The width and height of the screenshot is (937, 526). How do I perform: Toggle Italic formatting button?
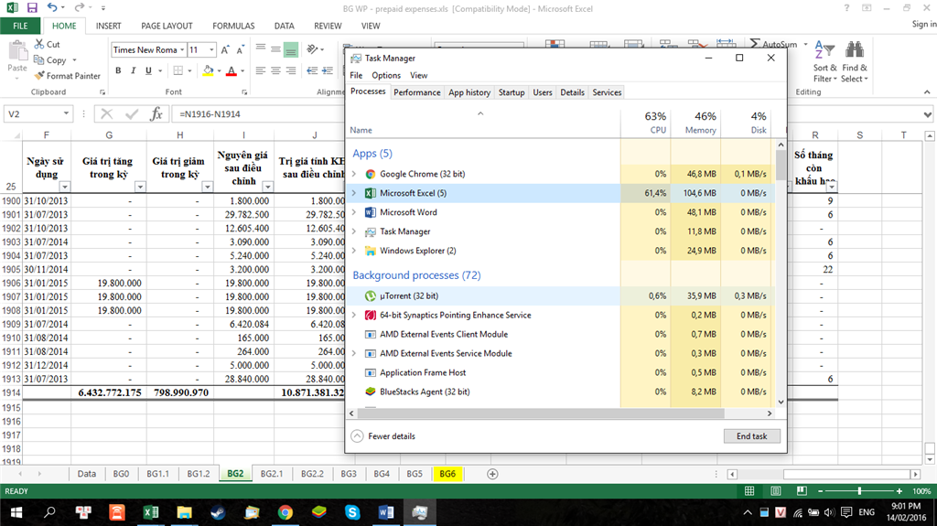click(x=134, y=70)
